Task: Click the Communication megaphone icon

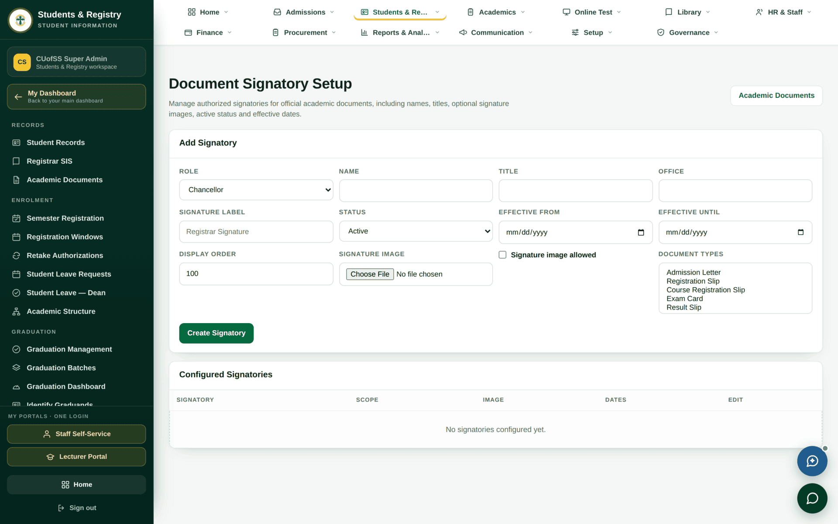Action: [x=463, y=33]
